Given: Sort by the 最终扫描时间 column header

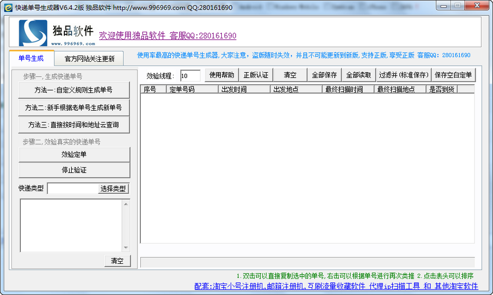Looking at the screenshot, I should [348, 89].
